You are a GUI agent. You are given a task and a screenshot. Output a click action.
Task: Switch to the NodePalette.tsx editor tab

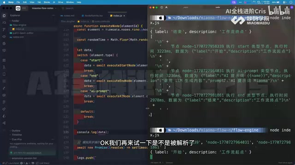92,16
